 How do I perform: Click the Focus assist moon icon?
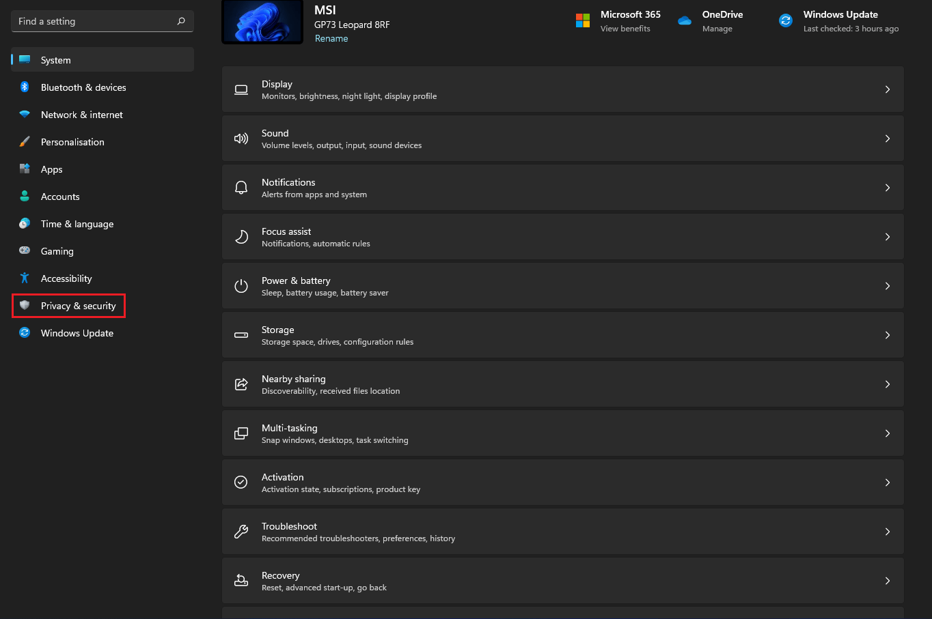click(241, 237)
